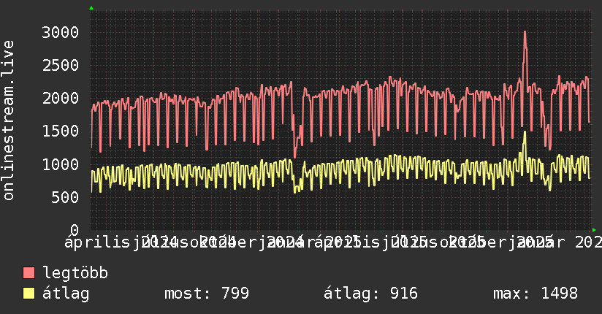This screenshot has width=602, height=314.
Task: Click the onlinestream.live vertical axis title
Action: point(8,120)
